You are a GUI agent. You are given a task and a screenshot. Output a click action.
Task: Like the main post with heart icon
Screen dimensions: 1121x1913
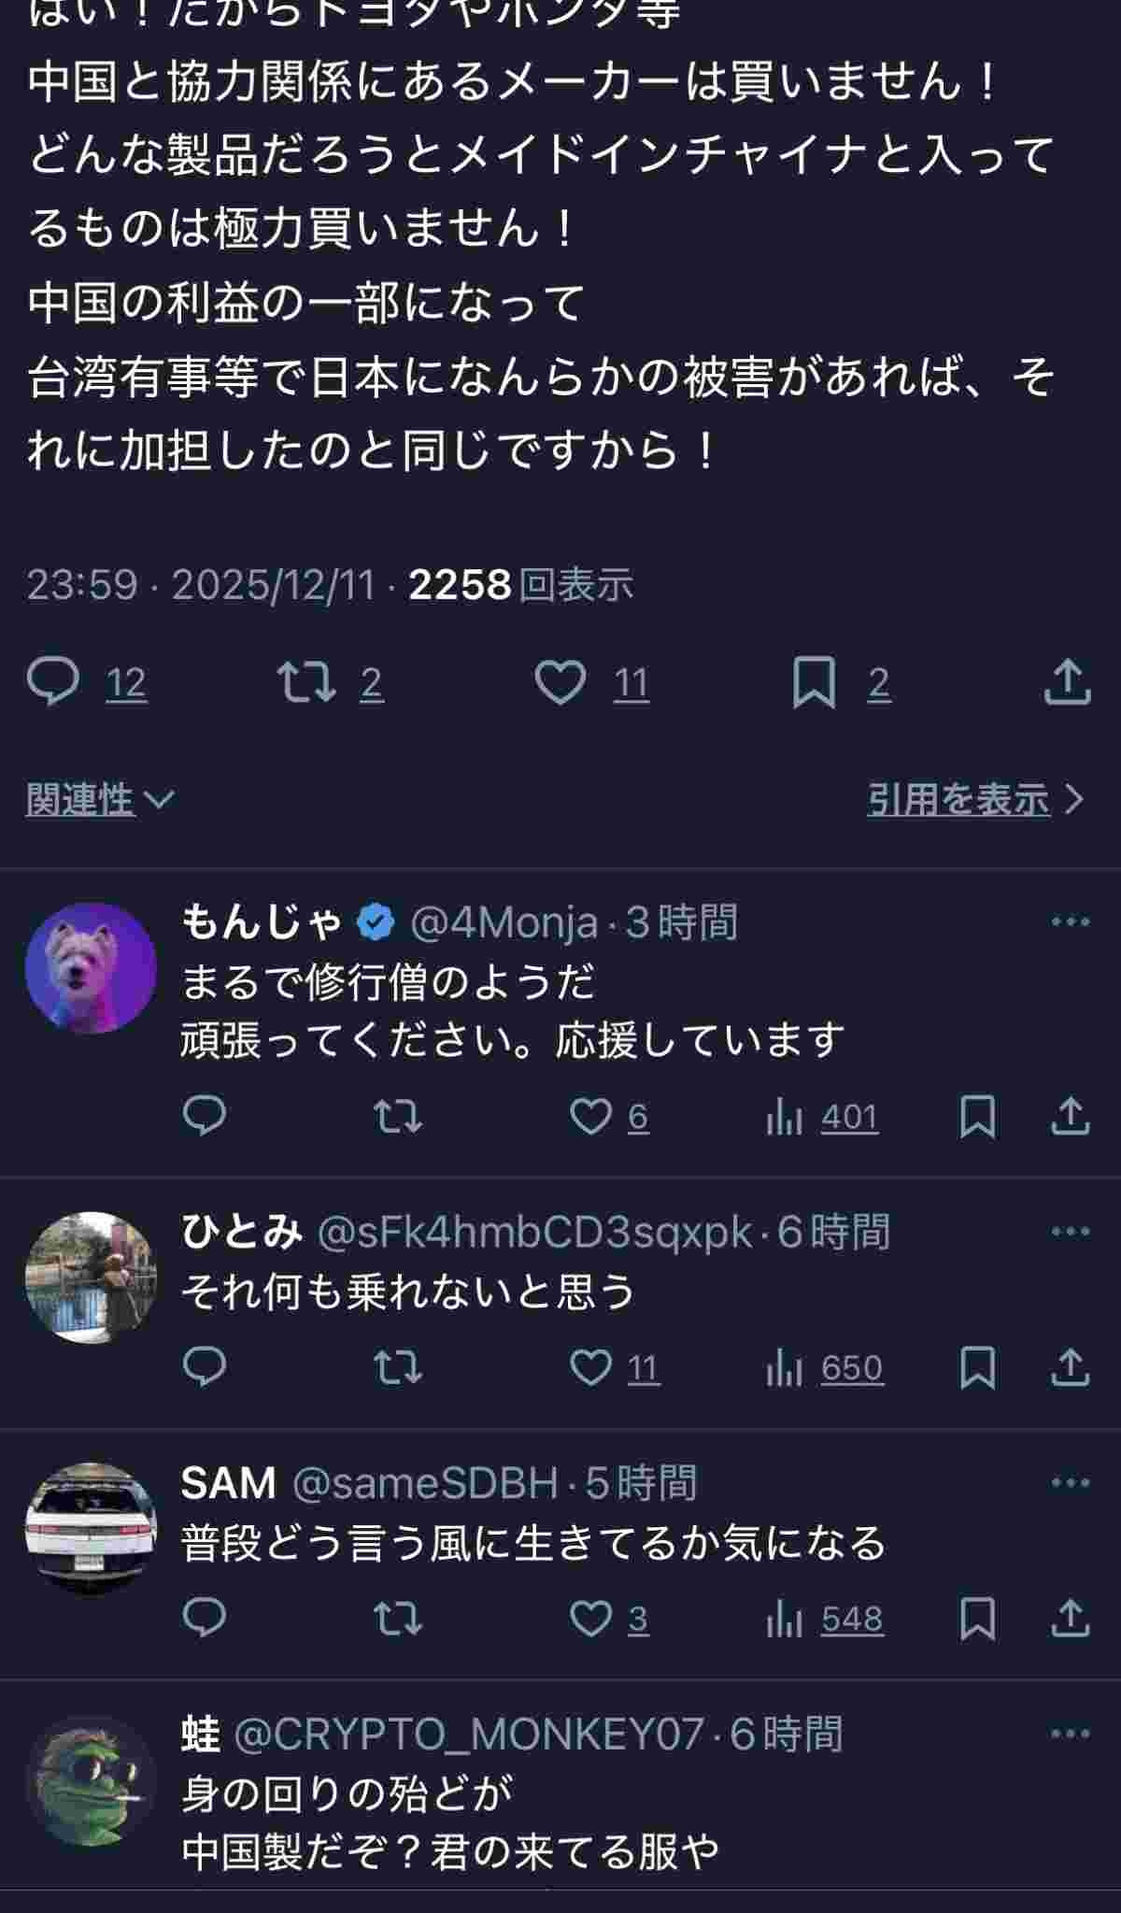[x=560, y=681]
